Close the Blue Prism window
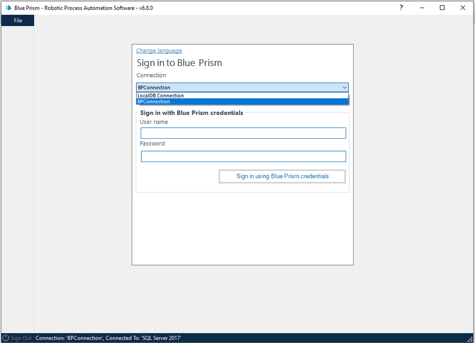This screenshot has width=475, height=343. click(463, 8)
